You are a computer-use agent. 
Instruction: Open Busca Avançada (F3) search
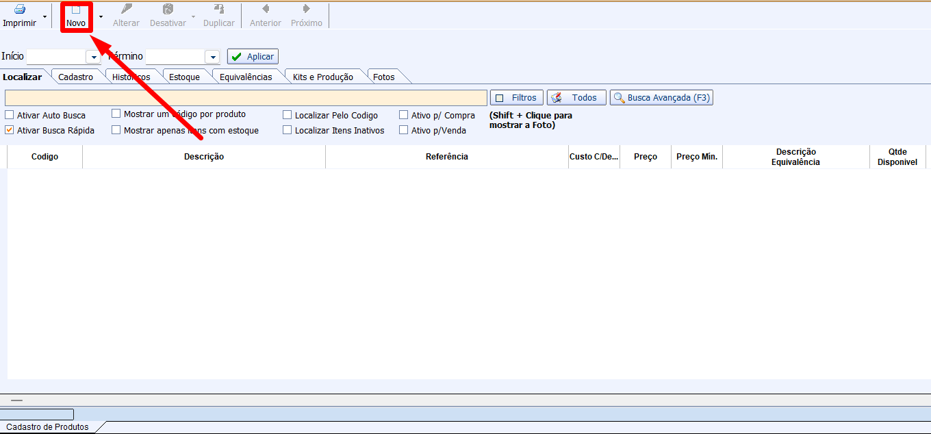click(x=661, y=98)
